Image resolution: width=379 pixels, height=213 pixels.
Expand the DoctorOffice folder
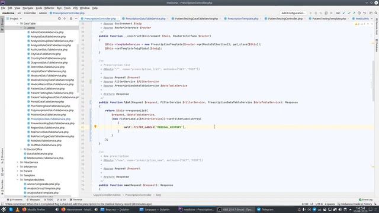[x=21, y=149]
